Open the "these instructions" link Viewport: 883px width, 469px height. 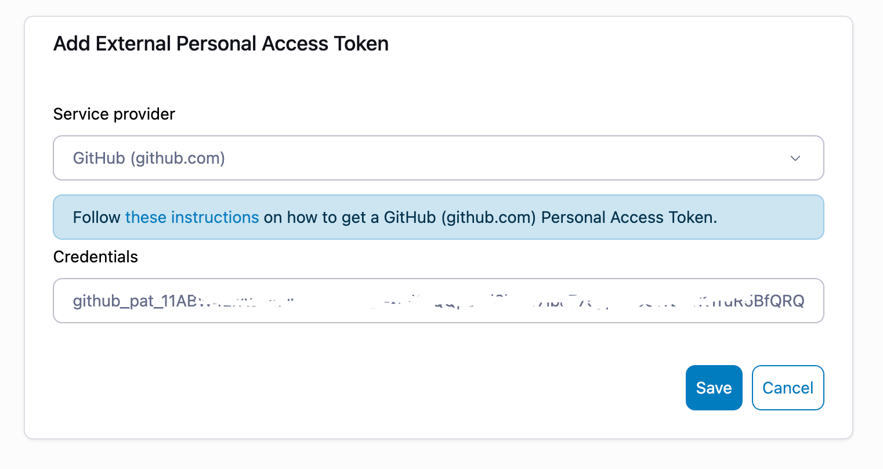pyautogui.click(x=192, y=217)
